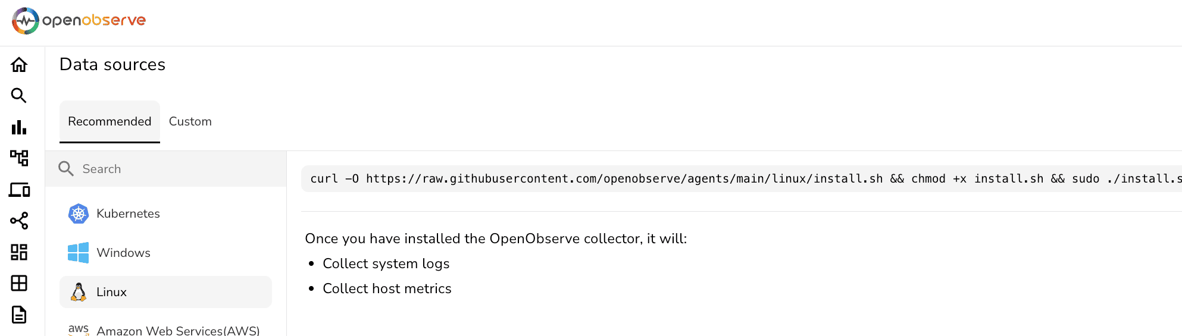The image size is (1182, 336).
Task: Open Pipelines share-node icon in sidebar
Action: point(19,221)
